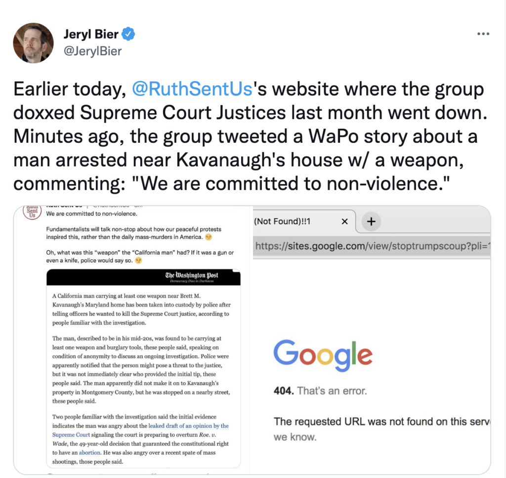Image resolution: width=506 pixels, height=478 pixels.
Task: Click the blue verified badge
Action: tap(128, 34)
